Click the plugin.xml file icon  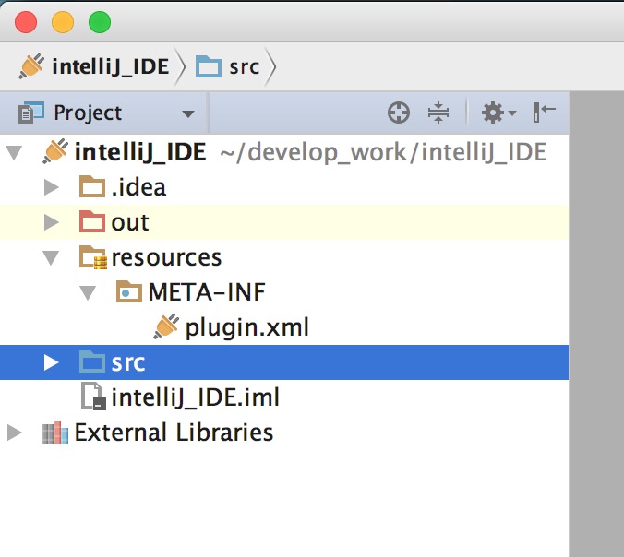pos(166,327)
